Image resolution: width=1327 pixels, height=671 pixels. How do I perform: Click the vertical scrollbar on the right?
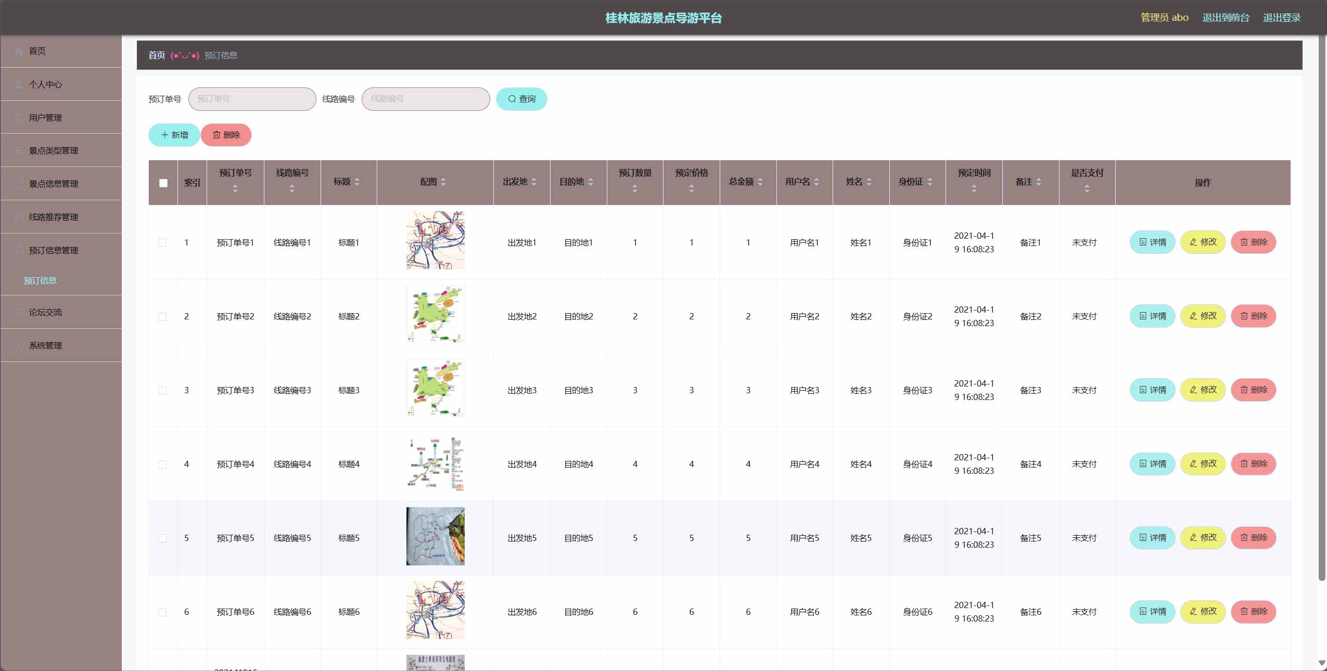point(1322,307)
